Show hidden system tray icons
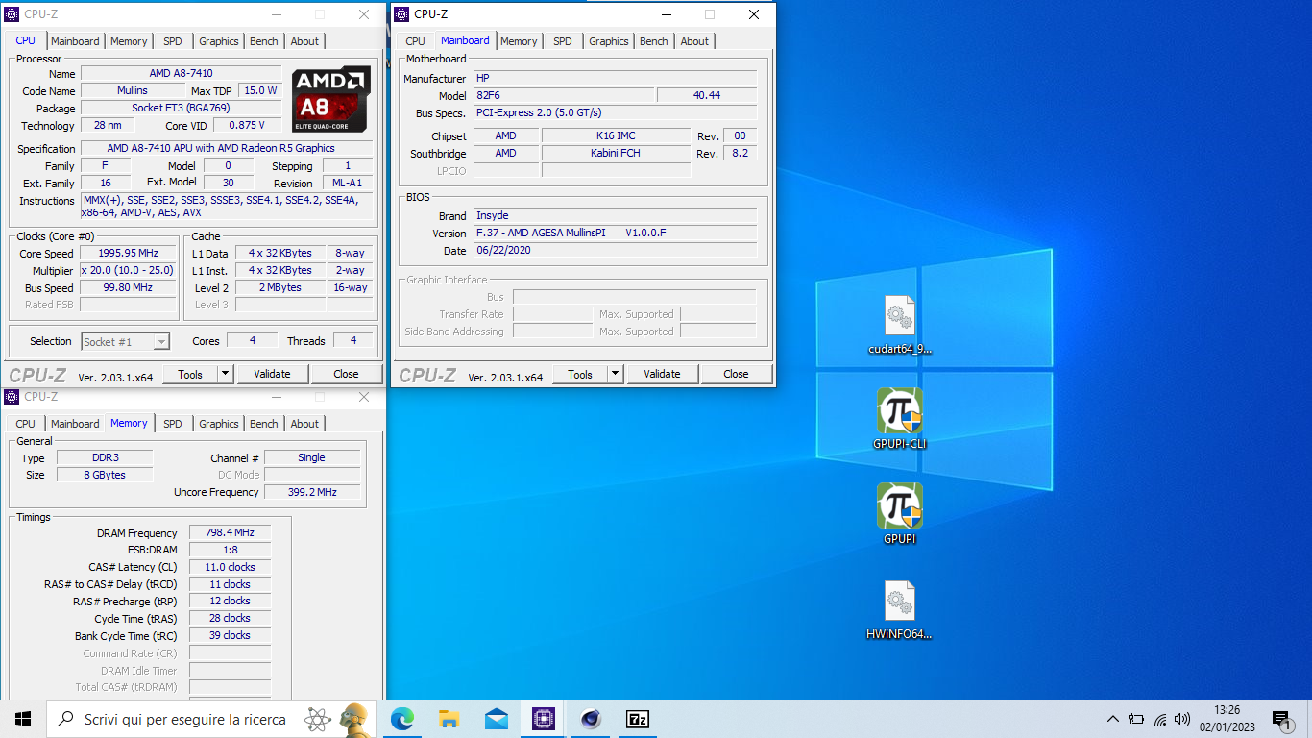The image size is (1312, 738). coord(1113,719)
